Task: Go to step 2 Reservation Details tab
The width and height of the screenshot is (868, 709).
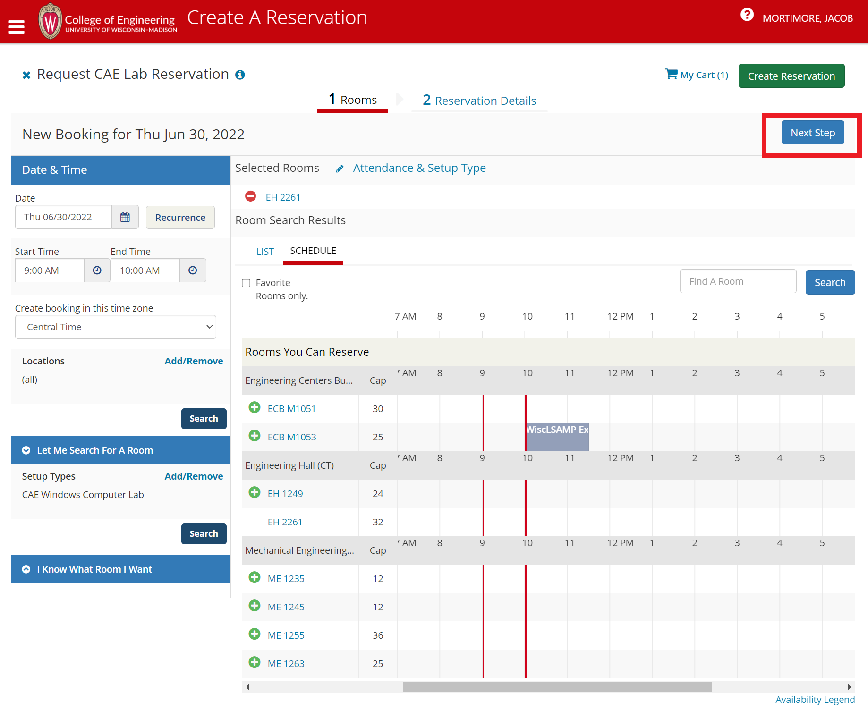Action: coord(479,100)
